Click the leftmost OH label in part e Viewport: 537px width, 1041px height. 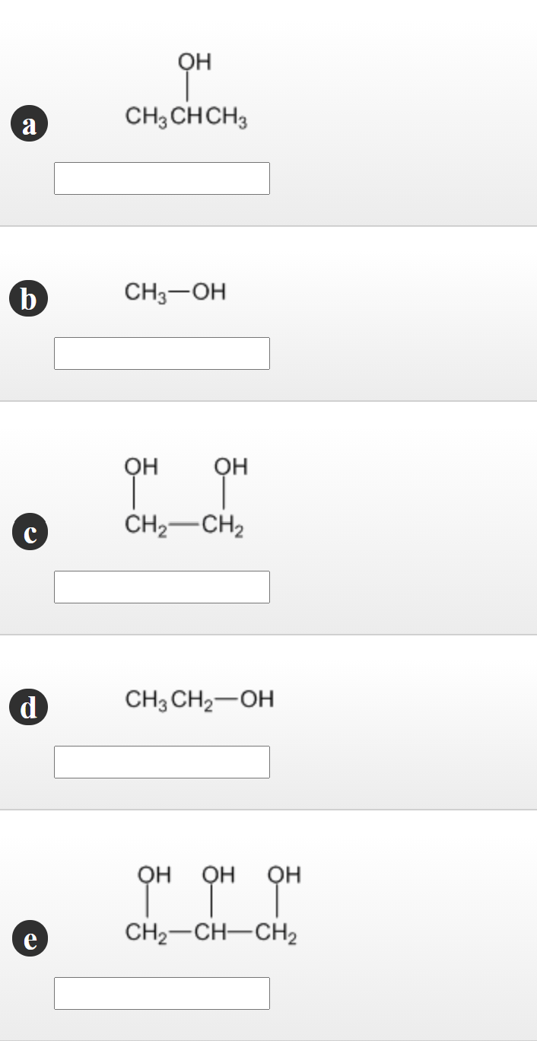click(154, 875)
